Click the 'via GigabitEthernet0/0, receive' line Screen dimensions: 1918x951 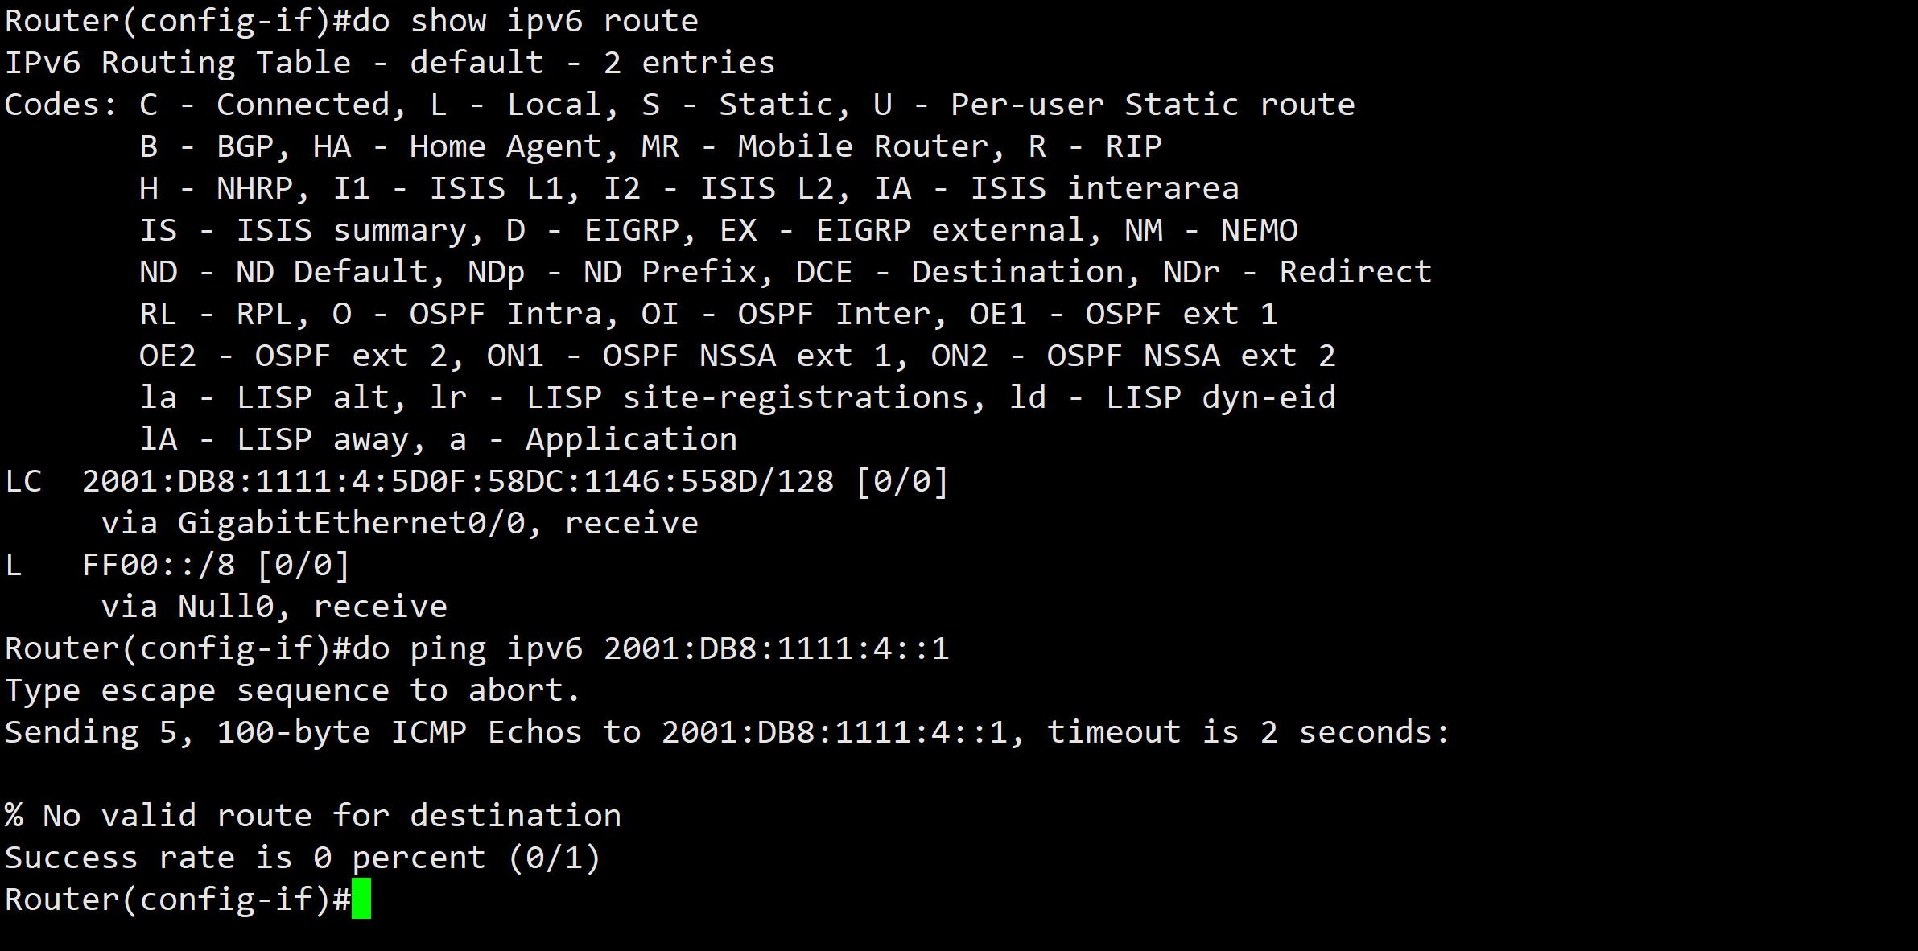399,523
